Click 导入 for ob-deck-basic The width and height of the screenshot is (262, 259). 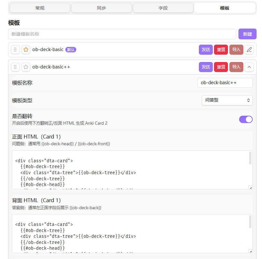point(236,50)
